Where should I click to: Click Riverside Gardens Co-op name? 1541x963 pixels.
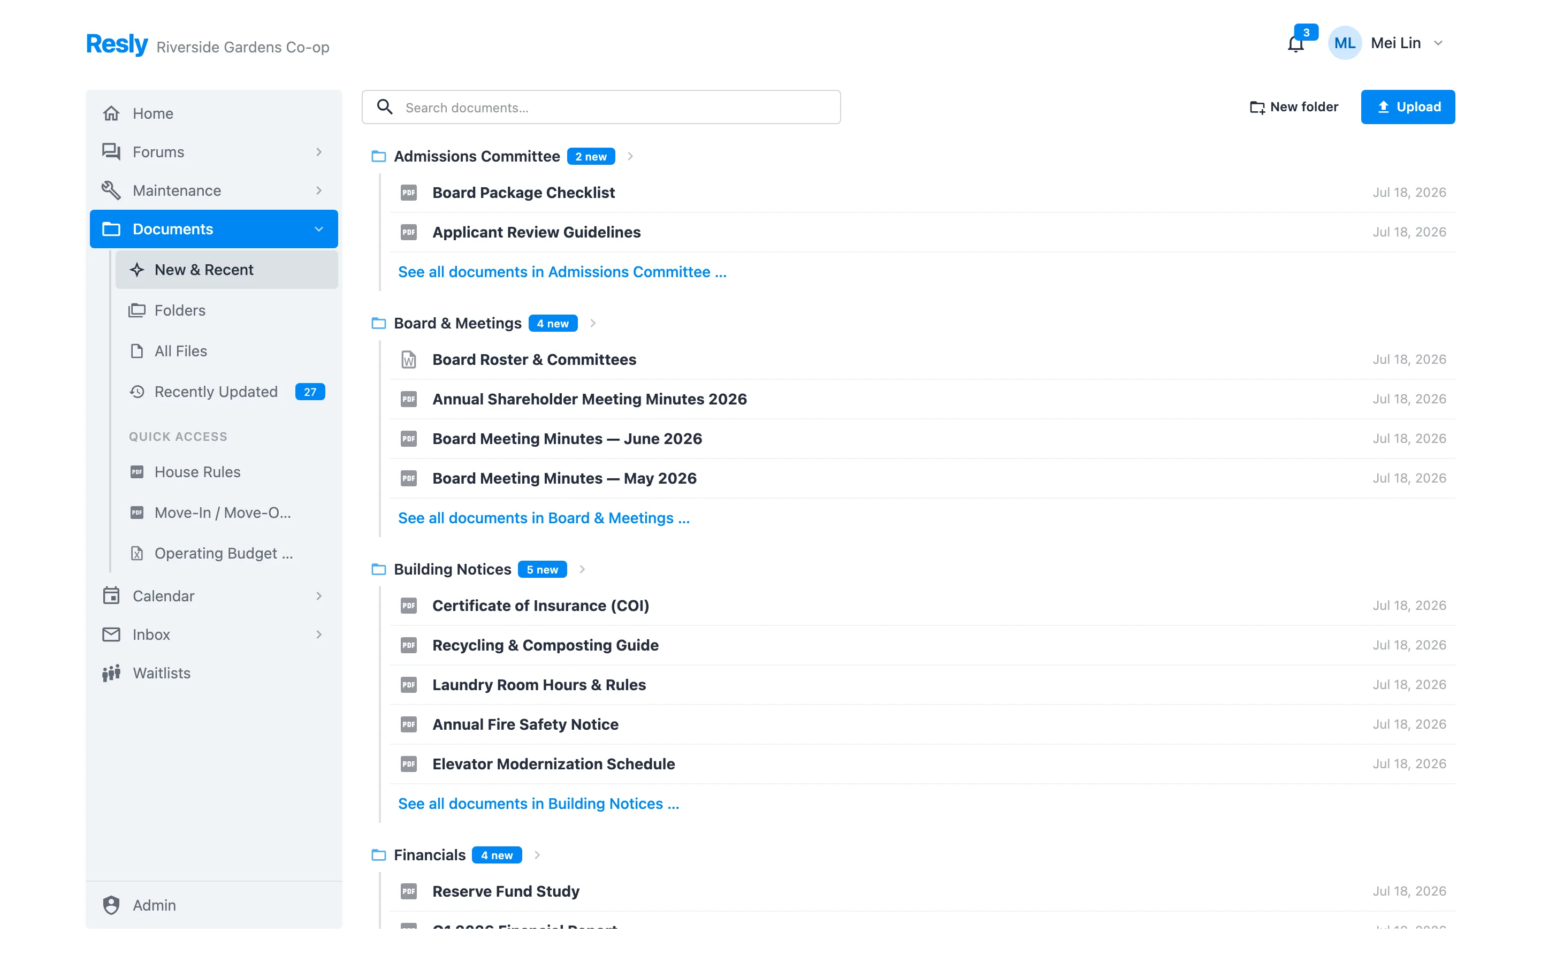242,47
